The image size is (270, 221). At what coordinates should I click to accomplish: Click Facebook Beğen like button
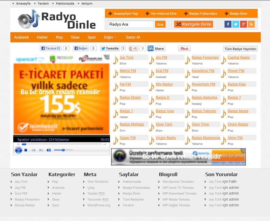click(x=81, y=48)
